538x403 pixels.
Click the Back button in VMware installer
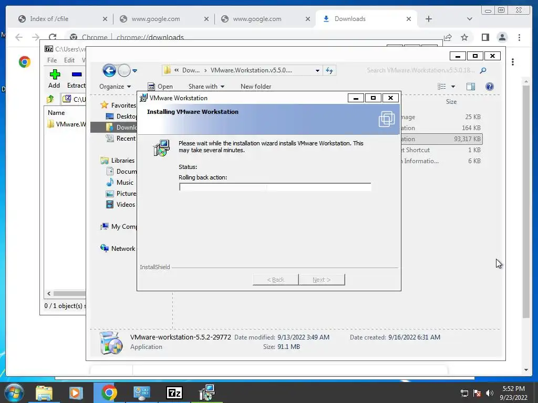[x=275, y=280]
